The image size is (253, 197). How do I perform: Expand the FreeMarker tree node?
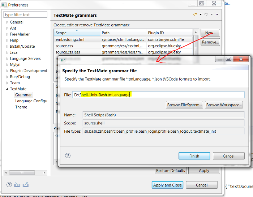coord(7,34)
